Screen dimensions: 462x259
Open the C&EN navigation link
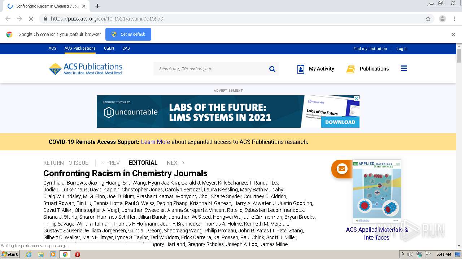click(x=109, y=49)
